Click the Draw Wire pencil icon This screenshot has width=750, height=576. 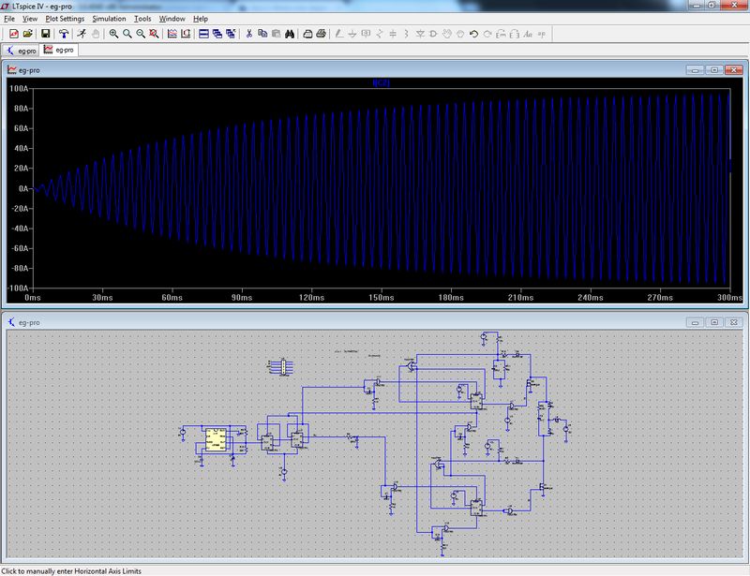(338, 34)
